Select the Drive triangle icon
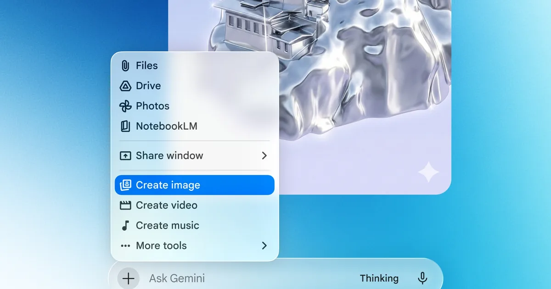Viewport: 551px width, 289px height. tap(125, 86)
